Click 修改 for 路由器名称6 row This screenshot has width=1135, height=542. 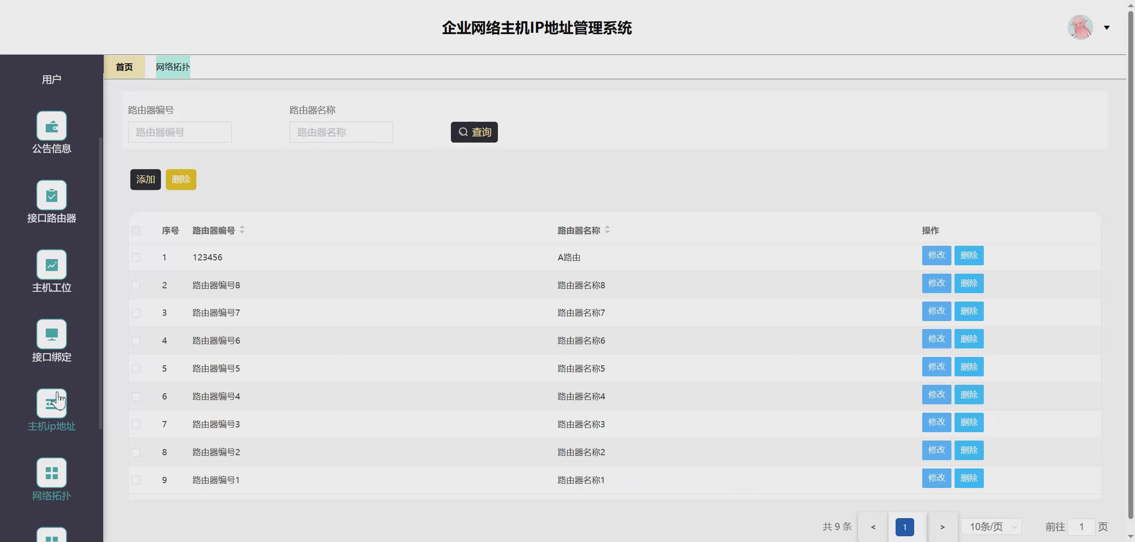(x=936, y=339)
